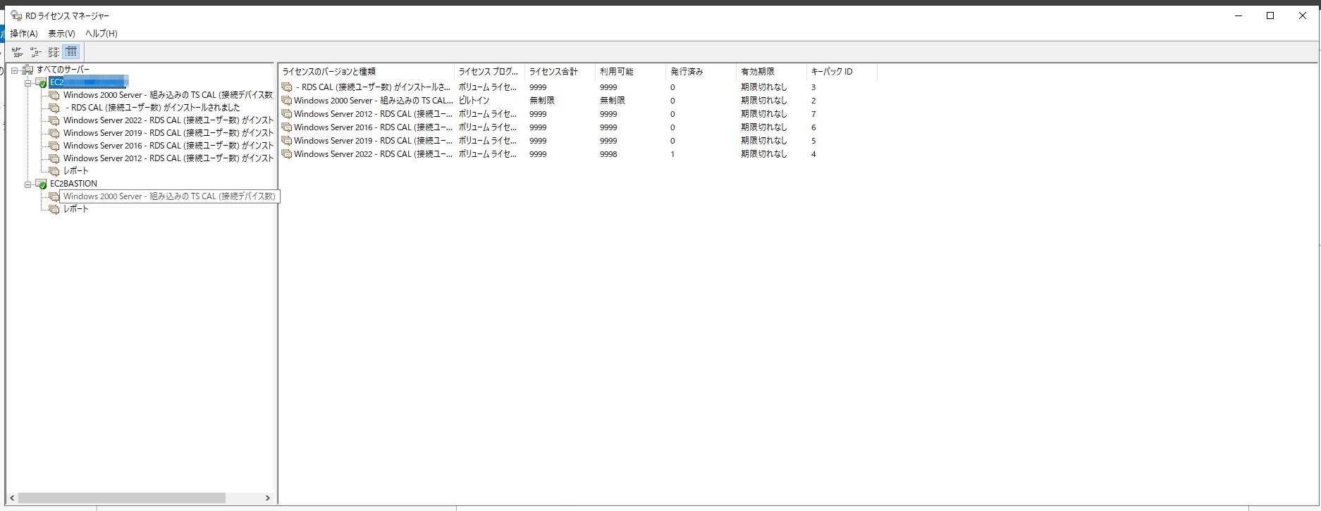Switch to list view in toolbar
This screenshot has width=1321, height=511.
pos(54,52)
